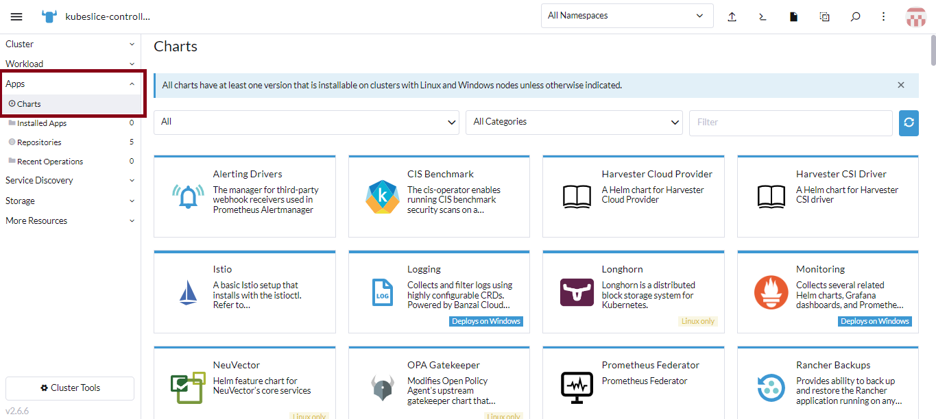Click the Istio sailboat icon
Screen dimensions: 936x419
tap(188, 292)
